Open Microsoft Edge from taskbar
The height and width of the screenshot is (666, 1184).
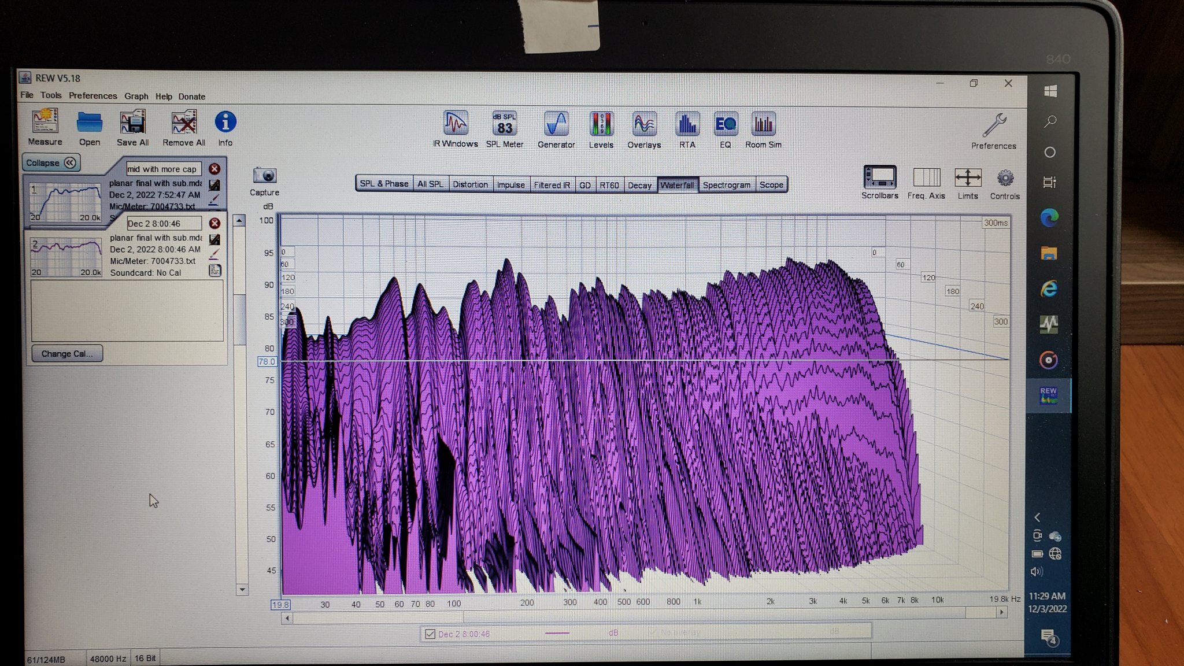click(x=1049, y=217)
